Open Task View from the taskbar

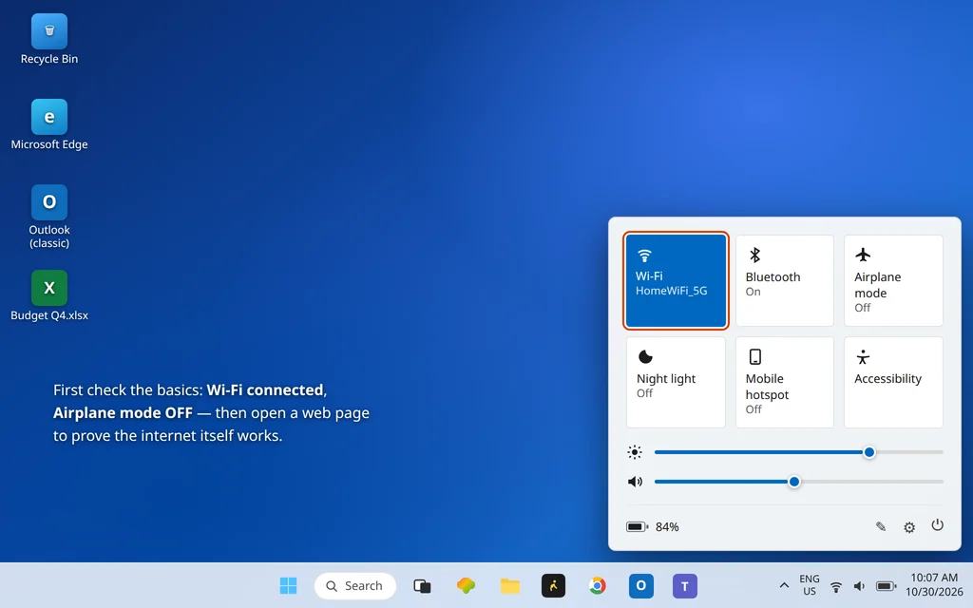click(422, 585)
